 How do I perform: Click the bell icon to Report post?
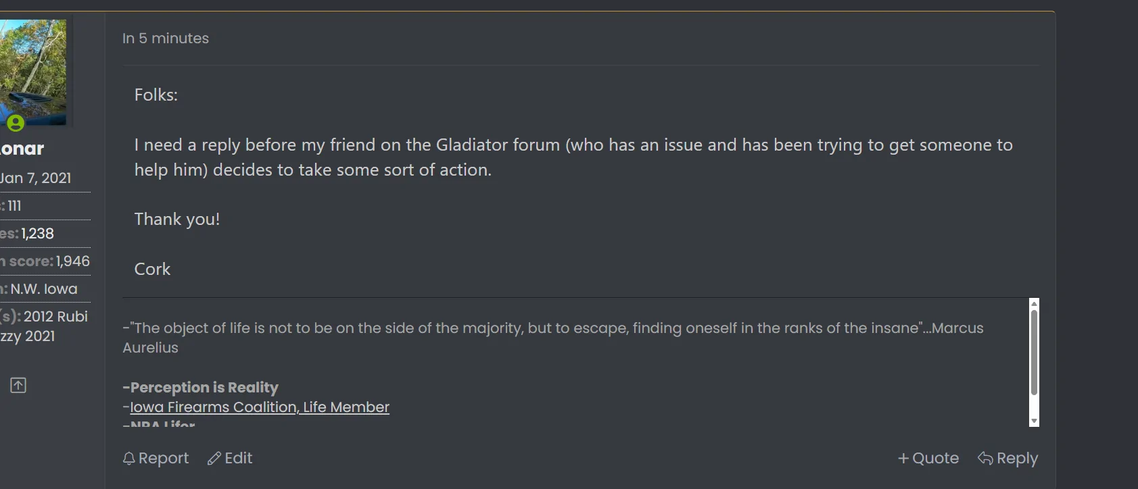pos(129,459)
